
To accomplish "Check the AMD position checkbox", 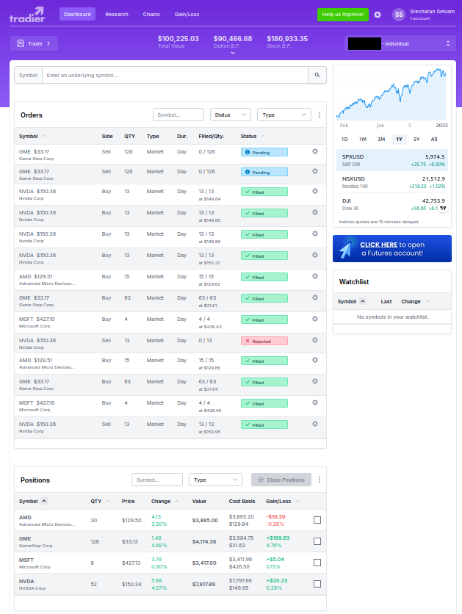I will (317, 520).
